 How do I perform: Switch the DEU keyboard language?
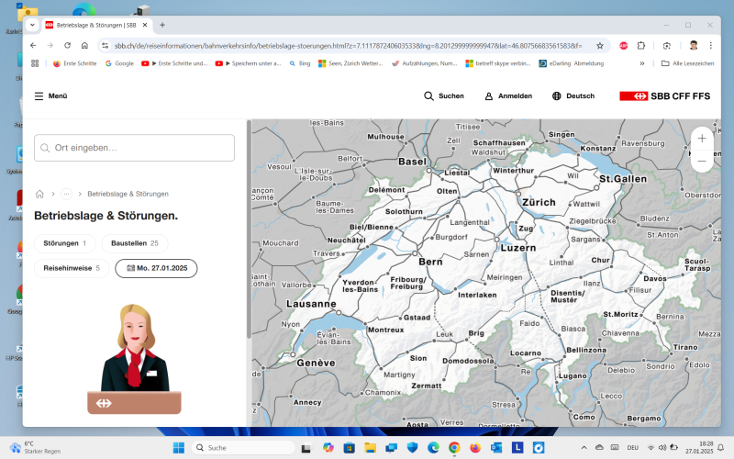coord(632,448)
